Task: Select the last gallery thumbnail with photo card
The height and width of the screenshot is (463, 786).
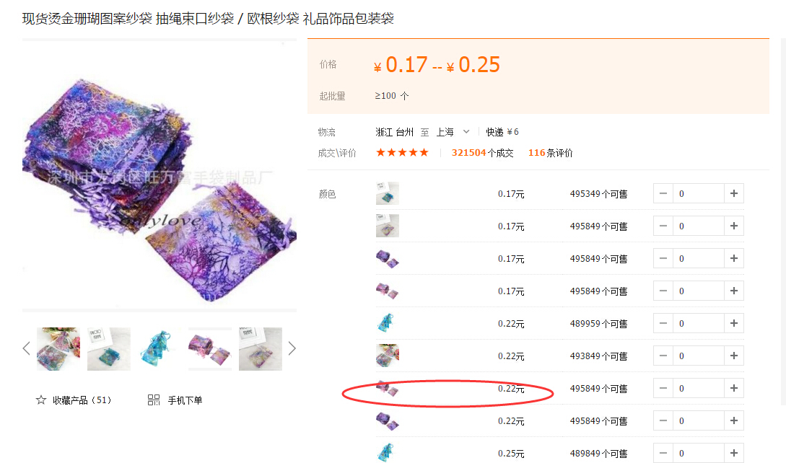Action: (x=260, y=349)
